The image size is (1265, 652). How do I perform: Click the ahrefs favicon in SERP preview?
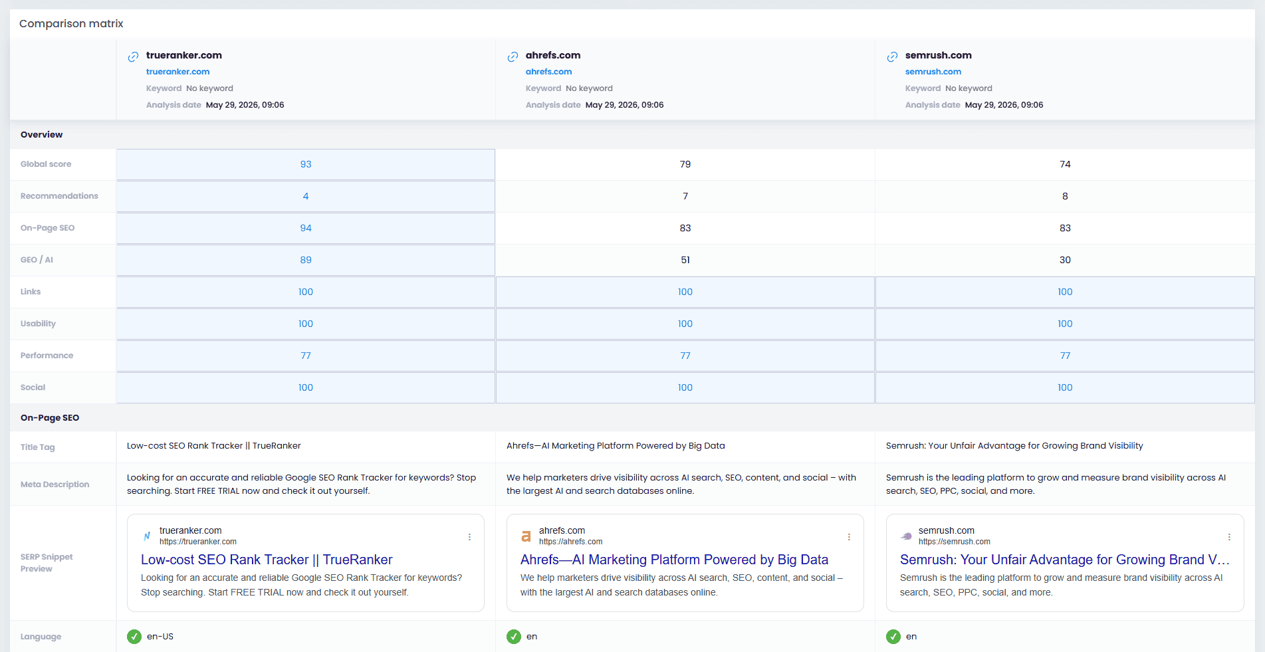(x=526, y=536)
